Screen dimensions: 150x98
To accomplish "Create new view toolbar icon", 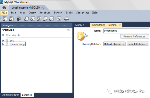I will coord(39,19).
